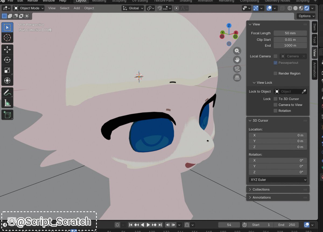Viewport: 323px width, 232px height.
Task: Play the animation forward
Action: coord(148,225)
